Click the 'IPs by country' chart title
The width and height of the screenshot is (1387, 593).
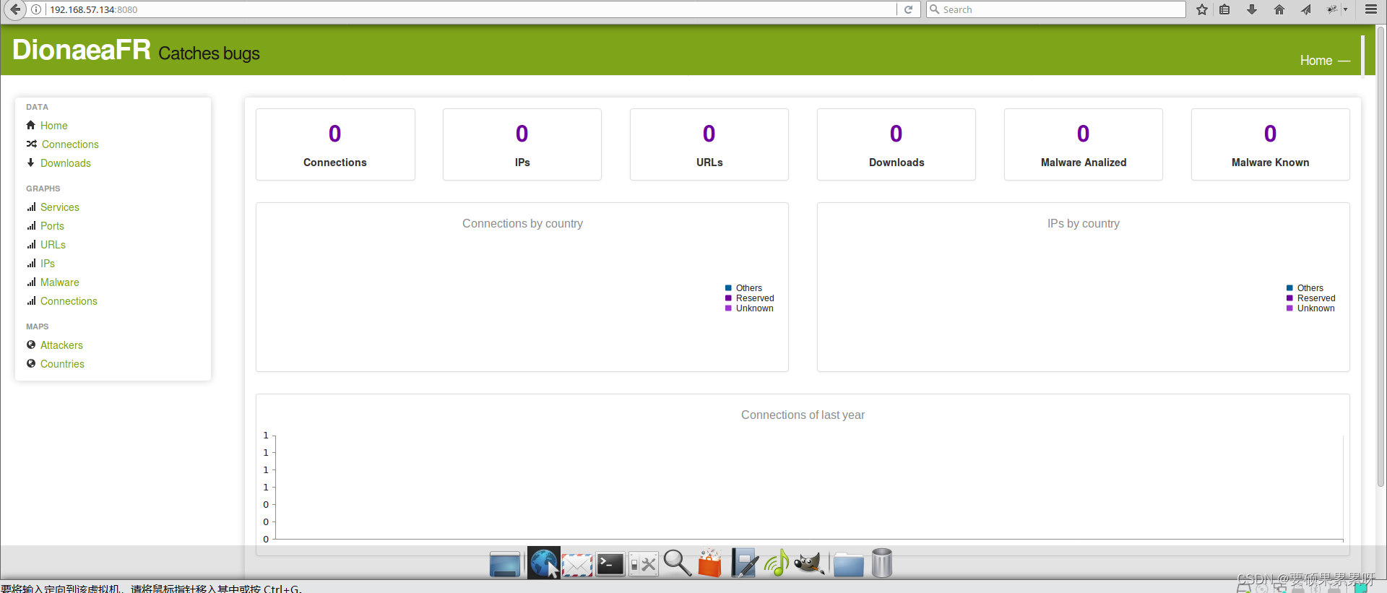tap(1084, 224)
